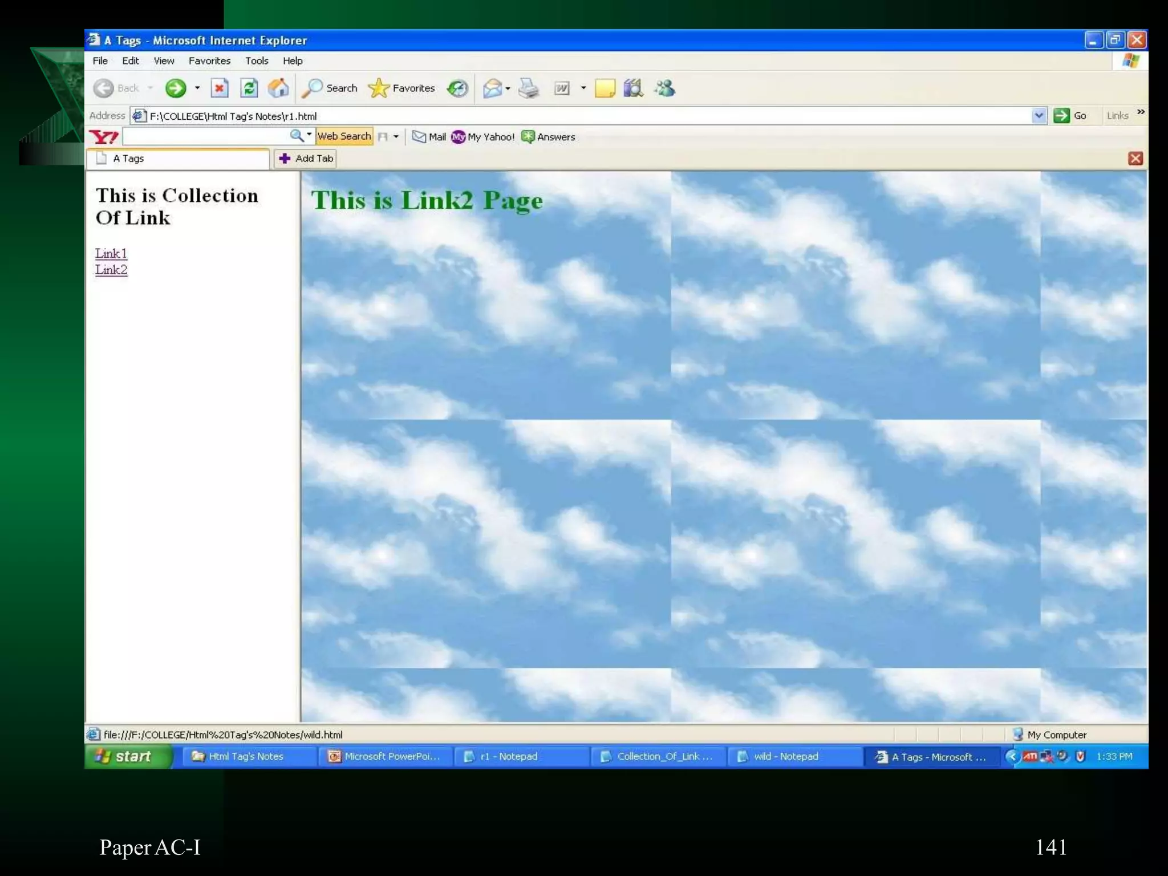Open the Research book icon
This screenshot has height=876, width=1168.
point(633,88)
